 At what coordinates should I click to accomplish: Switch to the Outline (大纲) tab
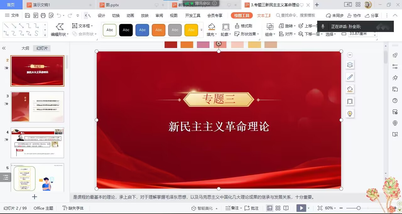(25, 48)
